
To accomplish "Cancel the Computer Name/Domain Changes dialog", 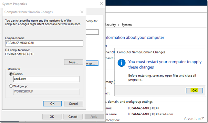I will coord(73,104).
